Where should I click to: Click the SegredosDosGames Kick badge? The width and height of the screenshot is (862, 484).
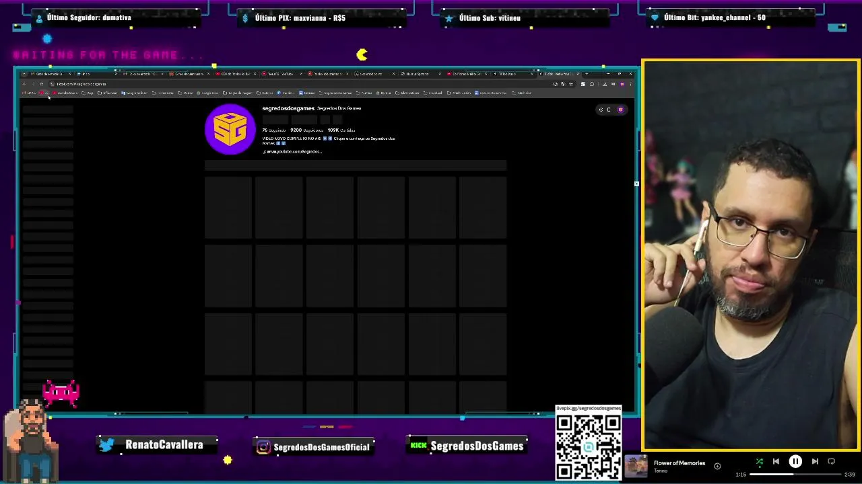[x=467, y=445]
